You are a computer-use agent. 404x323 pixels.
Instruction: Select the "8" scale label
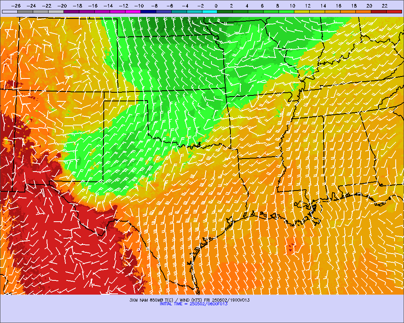[x=277, y=6]
